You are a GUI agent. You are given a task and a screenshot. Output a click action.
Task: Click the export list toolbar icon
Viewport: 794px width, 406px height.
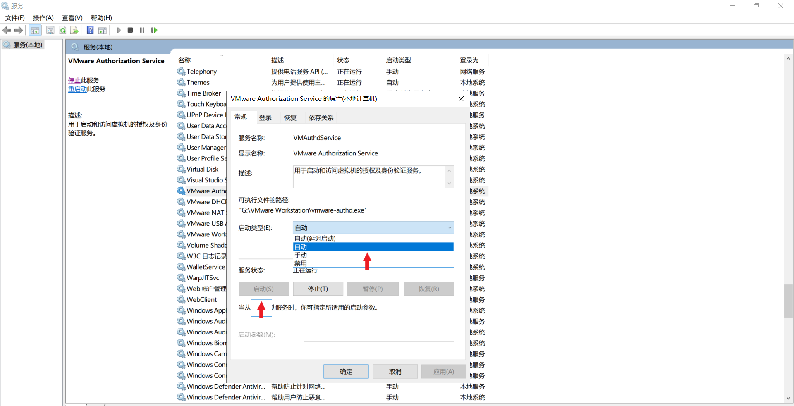tap(74, 30)
